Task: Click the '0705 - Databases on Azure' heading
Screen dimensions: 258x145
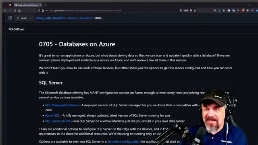Action: pyautogui.click(x=77, y=44)
